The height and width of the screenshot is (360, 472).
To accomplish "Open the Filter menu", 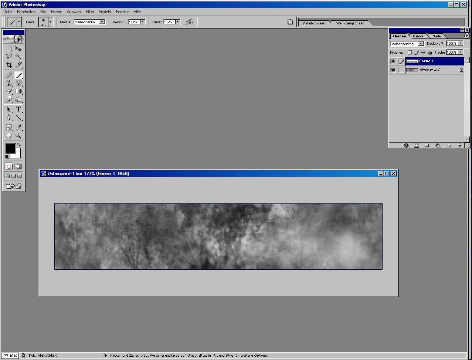I will tap(90, 12).
